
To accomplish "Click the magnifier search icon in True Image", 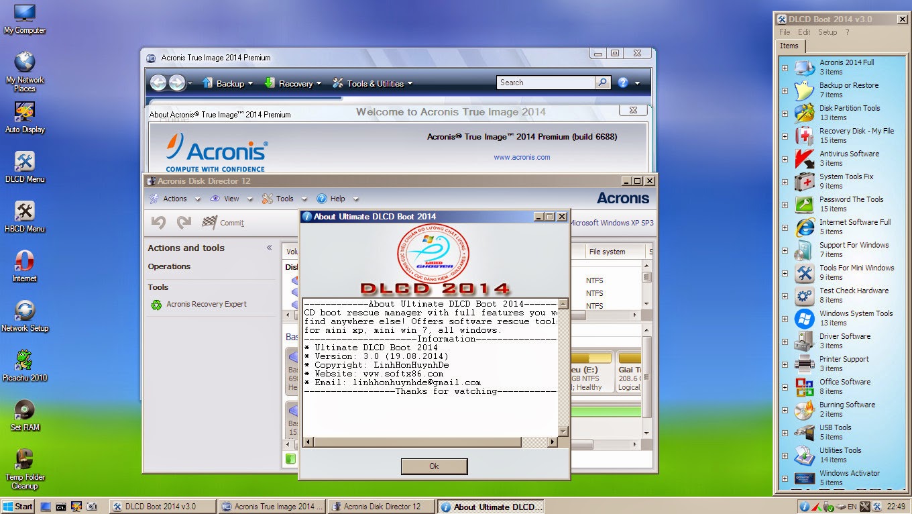I will 603,83.
